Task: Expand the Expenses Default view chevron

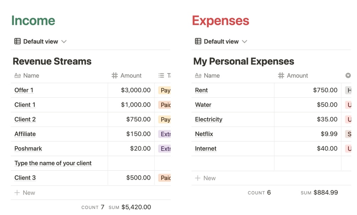Action: [244, 41]
